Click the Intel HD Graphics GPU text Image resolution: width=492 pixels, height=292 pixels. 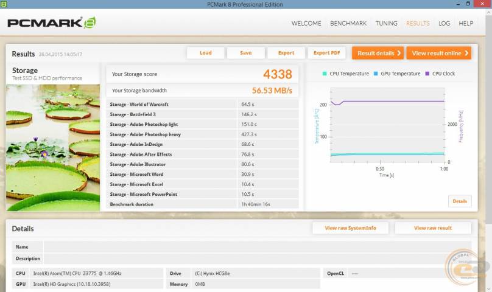click(72, 284)
